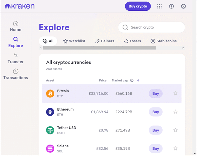Click the Ethereum market cap £224.79B
The width and height of the screenshot is (197, 156).
click(x=124, y=112)
